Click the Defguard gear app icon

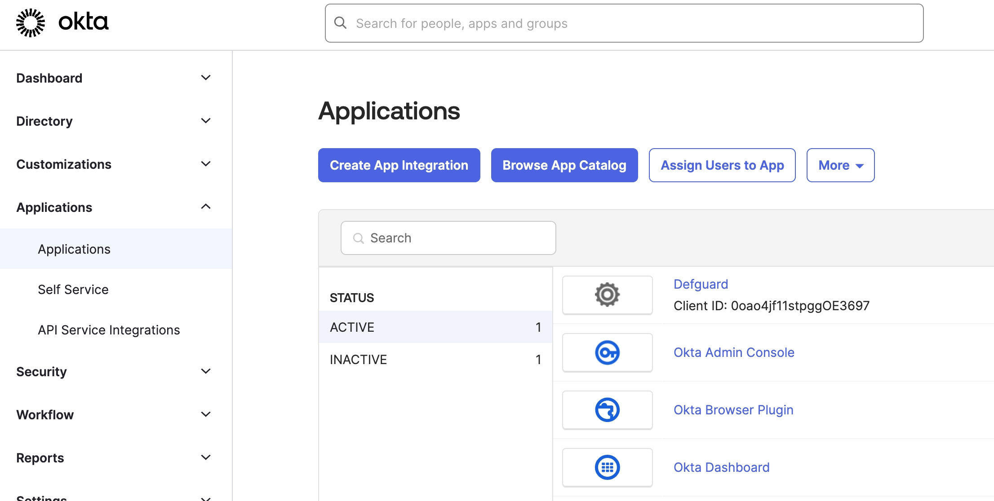pos(607,295)
